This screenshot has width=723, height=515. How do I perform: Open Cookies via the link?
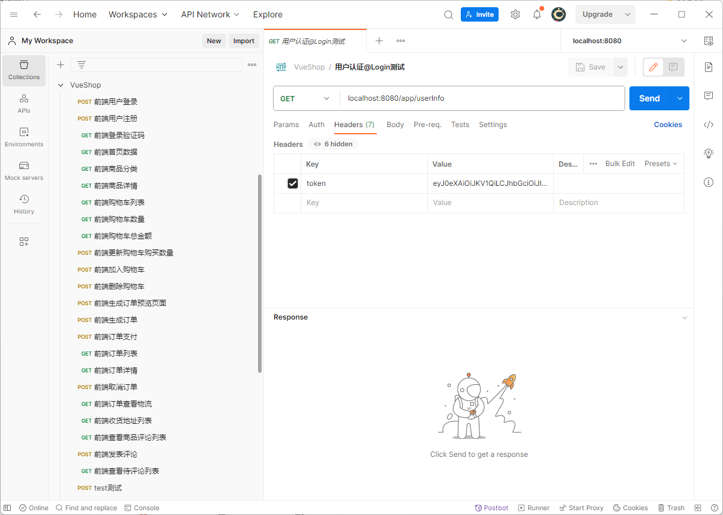[x=668, y=124]
